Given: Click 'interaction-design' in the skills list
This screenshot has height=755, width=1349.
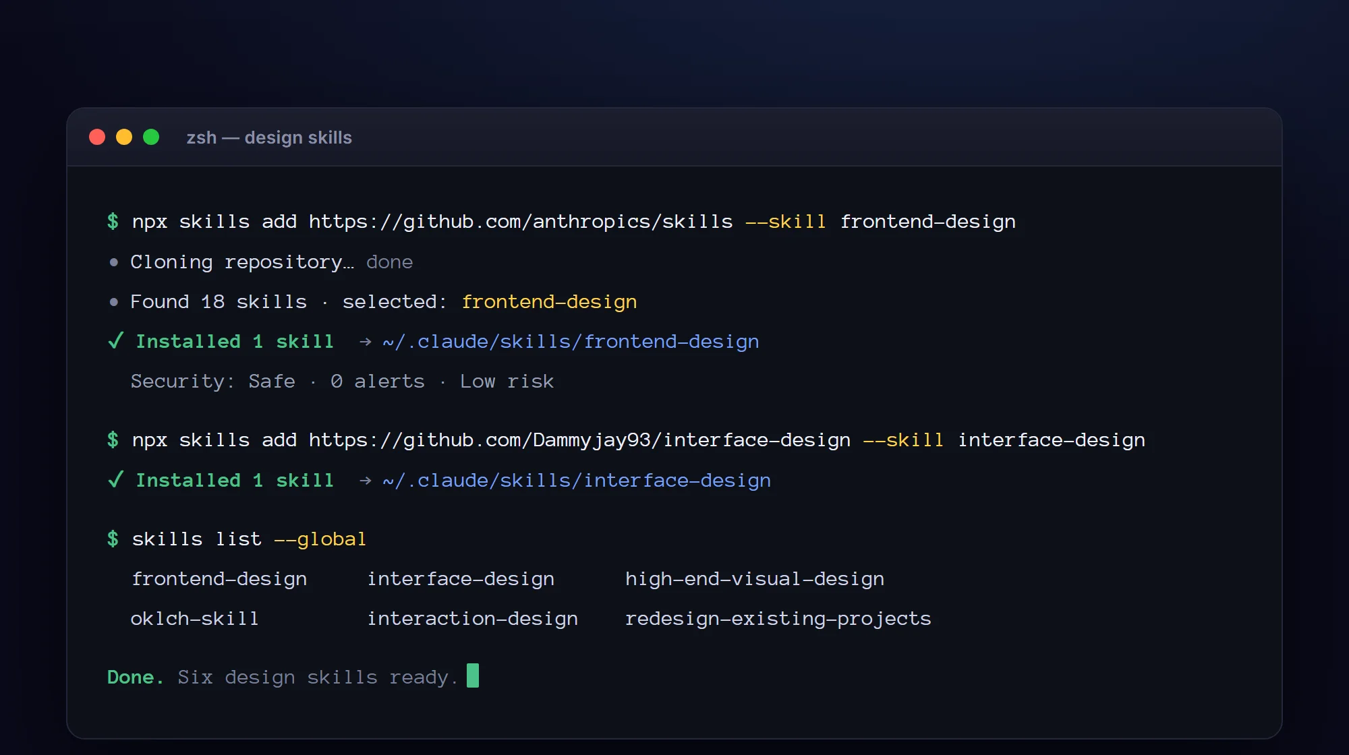Looking at the screenshot, I should click(472, 619).
